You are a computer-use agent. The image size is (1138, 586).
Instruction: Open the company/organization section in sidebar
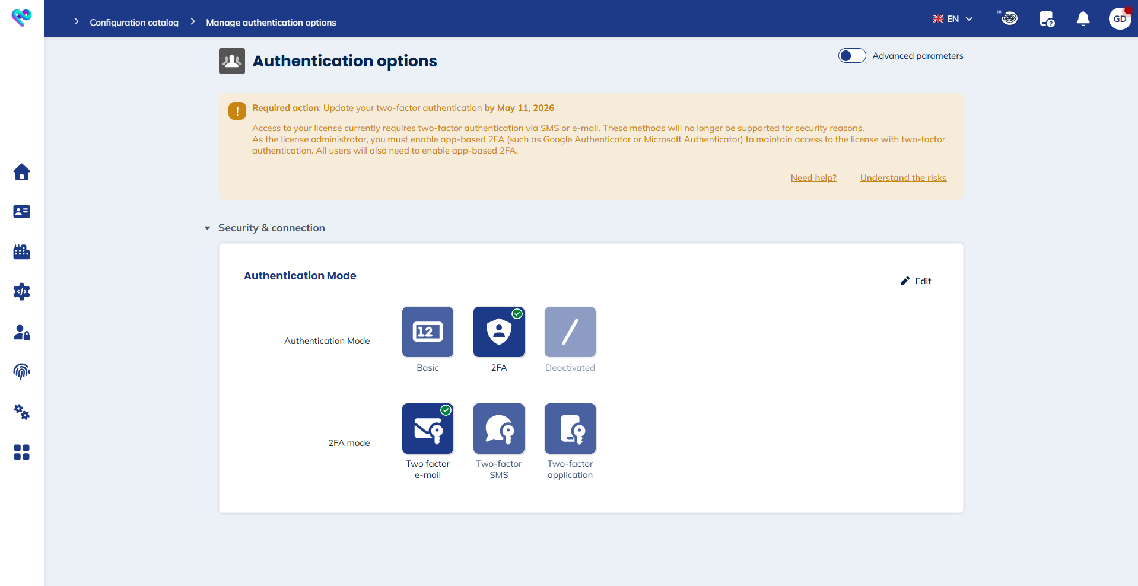pyautogui.click(x=21, y=251)
